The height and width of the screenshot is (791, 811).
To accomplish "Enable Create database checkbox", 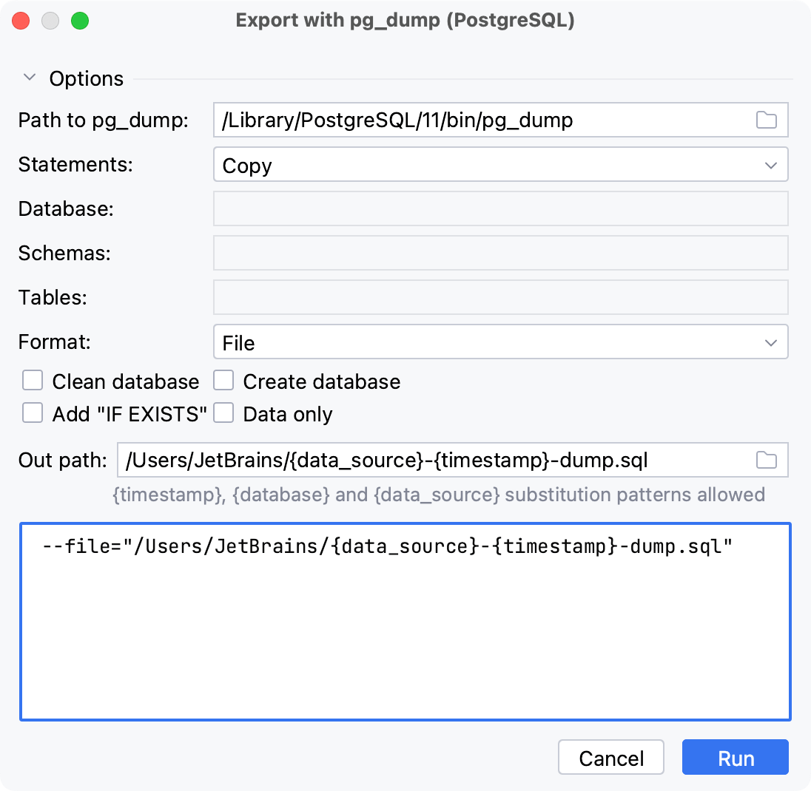I will pos(223,381).
